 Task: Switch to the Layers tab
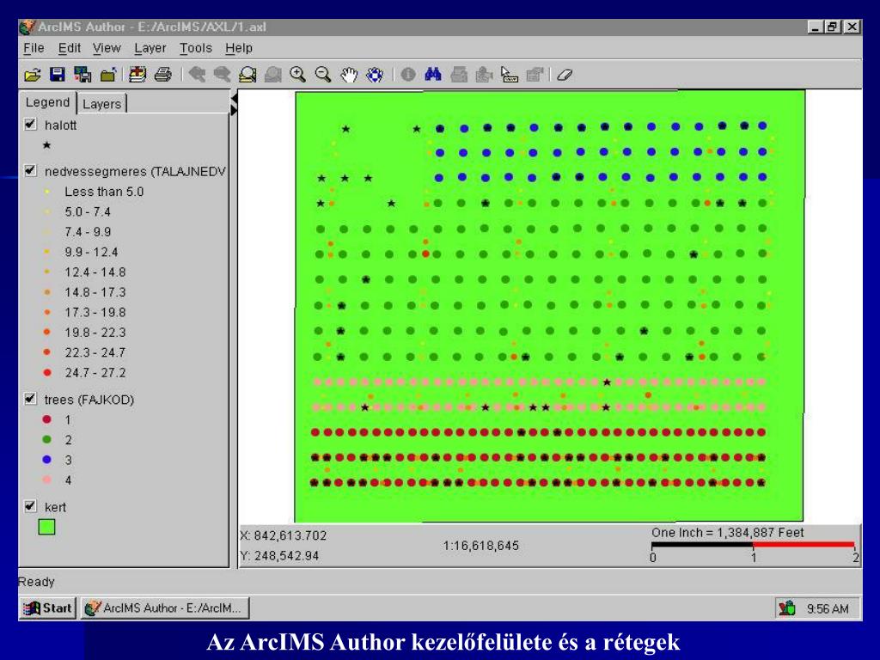101,104
